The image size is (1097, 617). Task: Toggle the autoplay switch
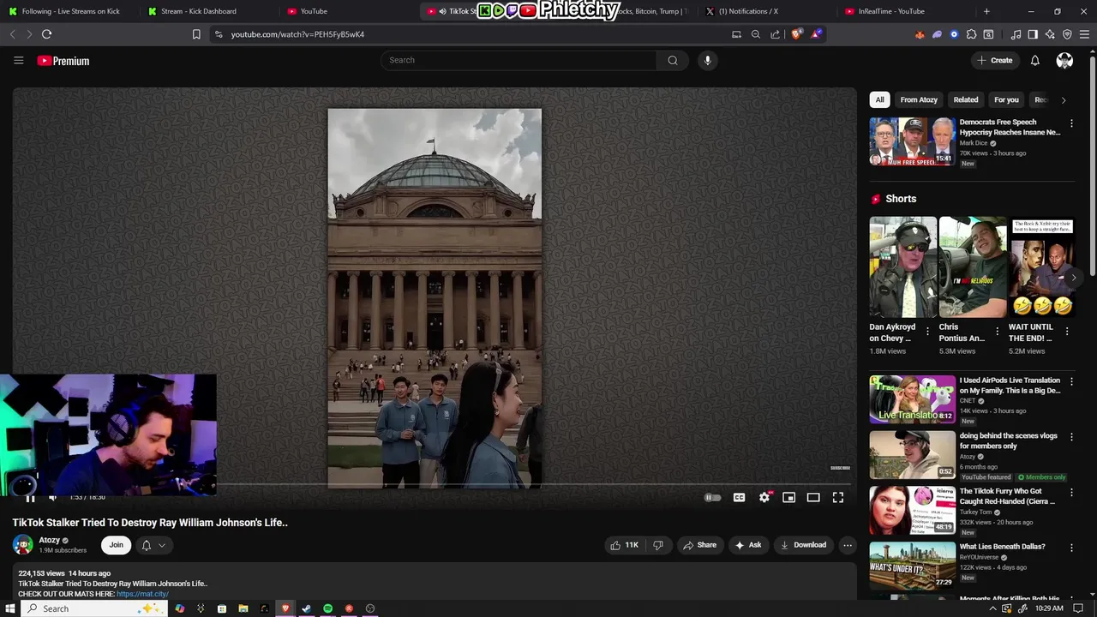[x=712, y=497]
